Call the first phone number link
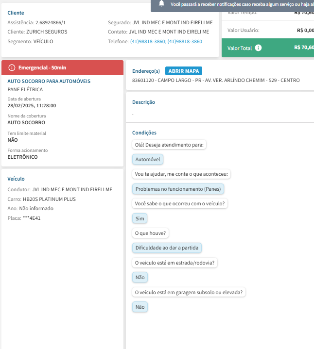This screenshot has height=349, width=314. (x=148, y=42)
